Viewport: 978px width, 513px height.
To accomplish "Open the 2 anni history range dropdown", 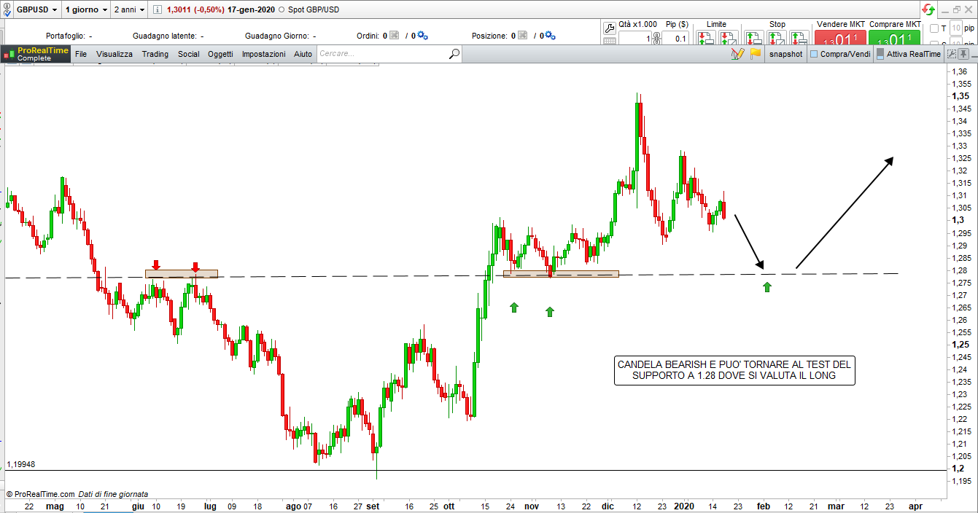I will [x=131, y=9].
